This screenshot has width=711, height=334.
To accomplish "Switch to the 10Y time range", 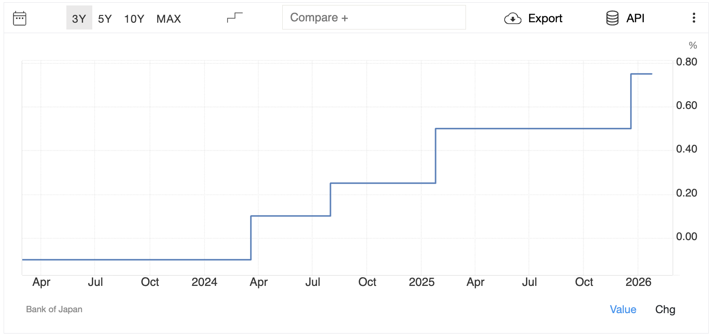I will tap(134, 19).
